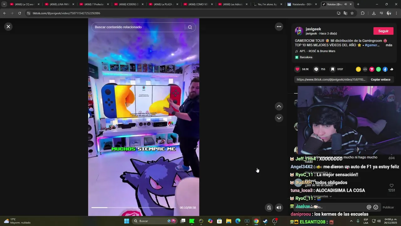The height and width of the screenshot is (226, 401).
Task: Like the comment with 1251 likes
Action: point(391,186)
